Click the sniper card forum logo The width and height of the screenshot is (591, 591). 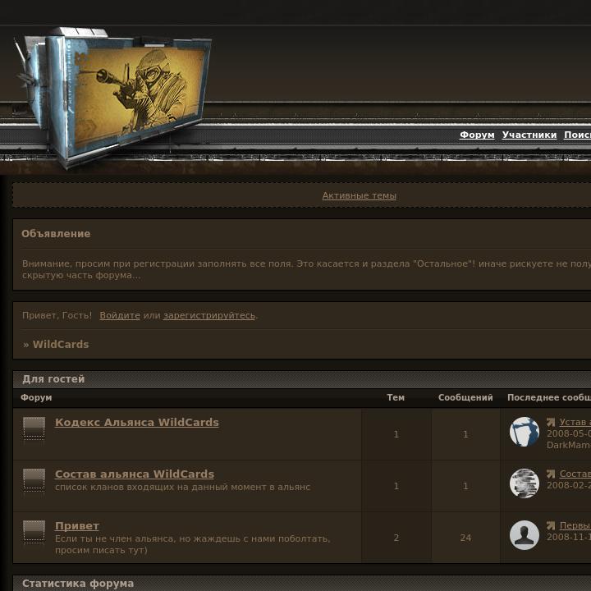tap(113, 98)
